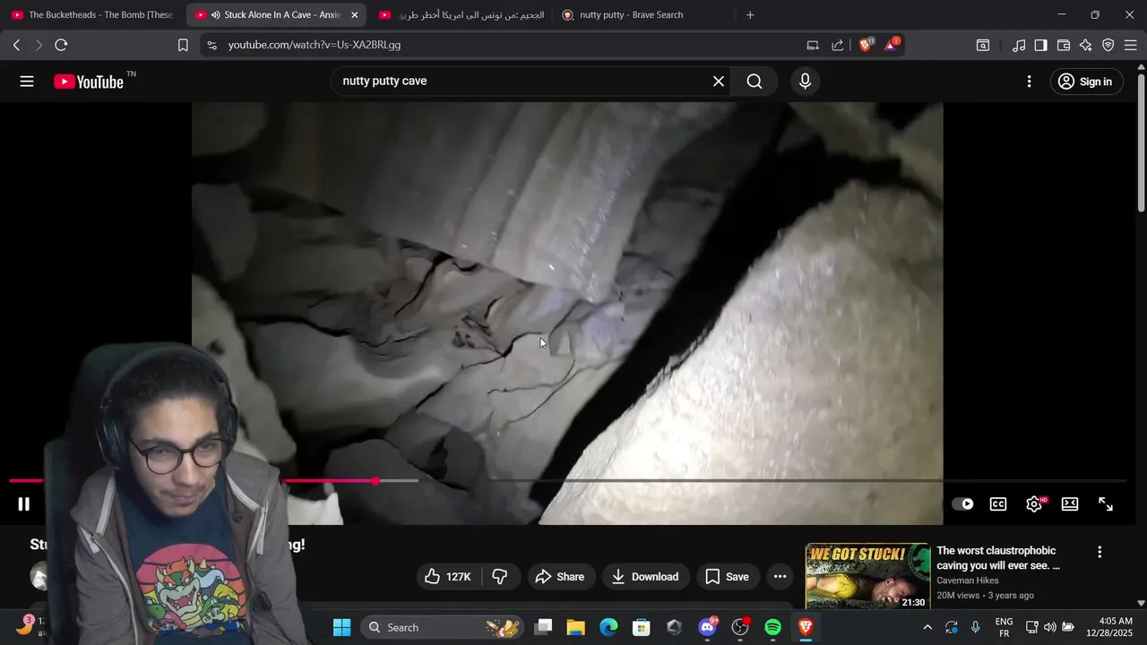This screenshot has height=645, width=1147.
Task: Open Brave VPN shield icon
Action: click(x=1108, y=45)
